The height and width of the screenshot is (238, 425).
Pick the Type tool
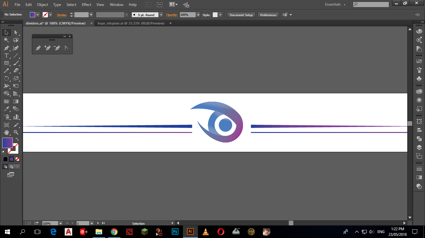[6, 55]
